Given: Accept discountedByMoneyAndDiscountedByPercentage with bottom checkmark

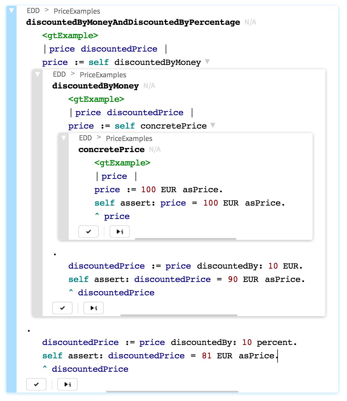Looking at the screenshot, I should [x=36, y=384].
